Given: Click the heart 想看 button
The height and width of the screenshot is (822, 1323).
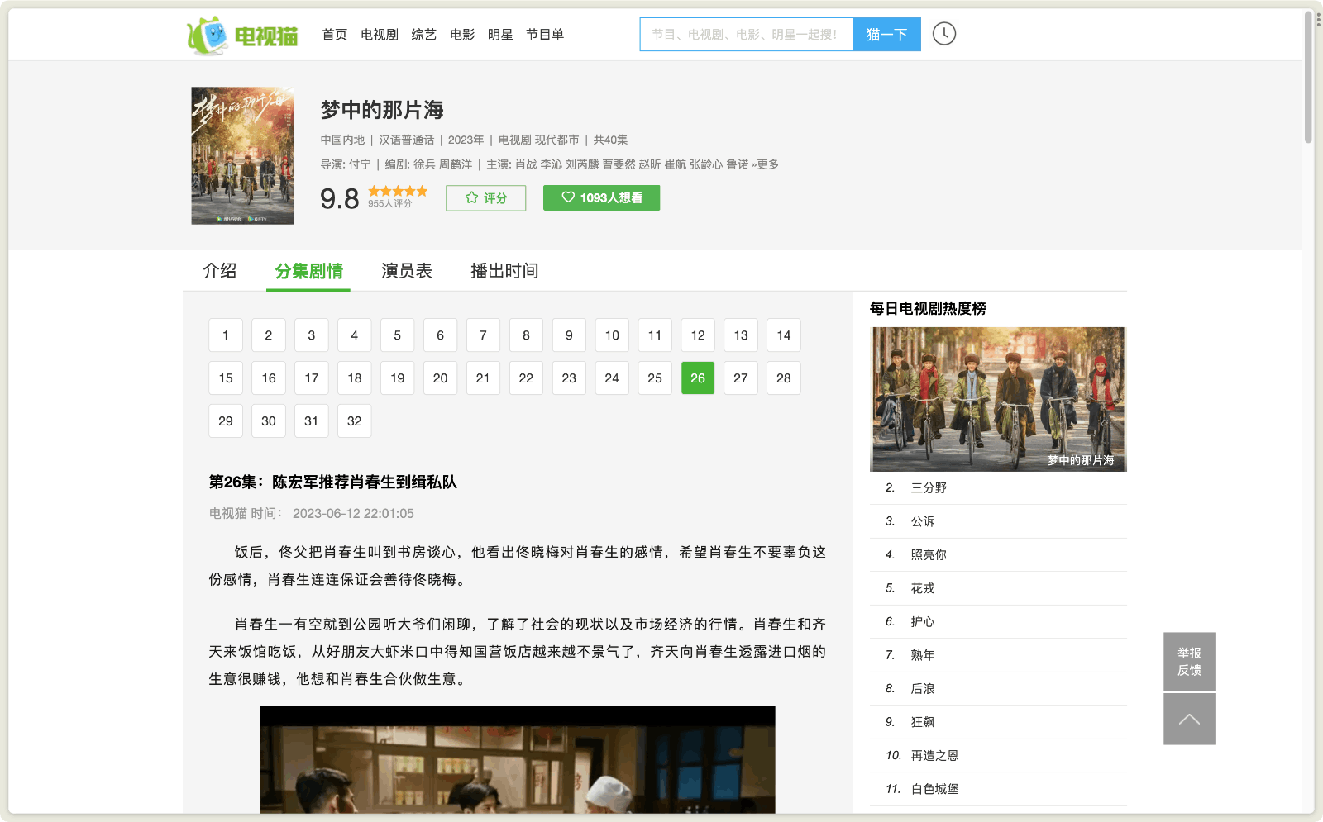Looking at the screenshot, I should [x=601, y=198].
